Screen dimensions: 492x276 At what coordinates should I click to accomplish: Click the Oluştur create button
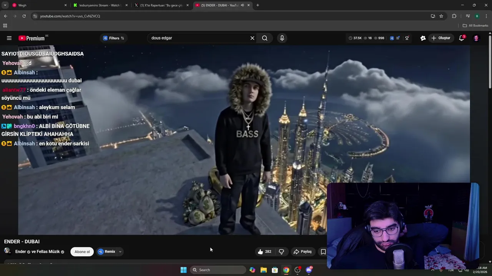440,38
